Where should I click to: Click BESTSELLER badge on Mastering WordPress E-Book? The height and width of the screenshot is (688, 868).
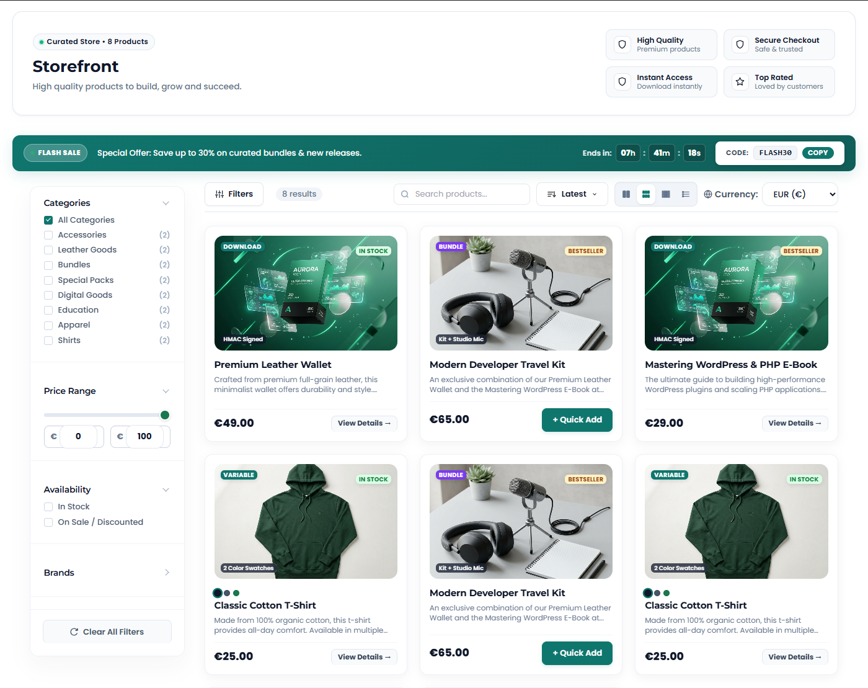tap(801, 251)
